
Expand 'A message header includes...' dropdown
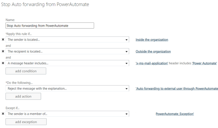coord(126,63)
